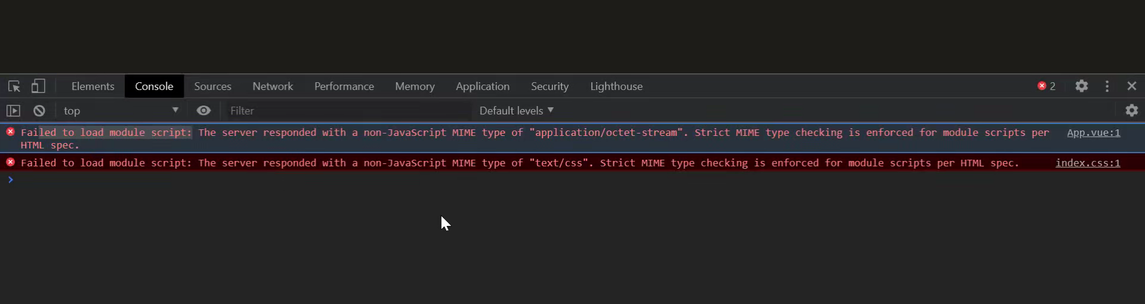Open the Default levels dropdown
Screen dimensions: 1145x304
[516, 111]
